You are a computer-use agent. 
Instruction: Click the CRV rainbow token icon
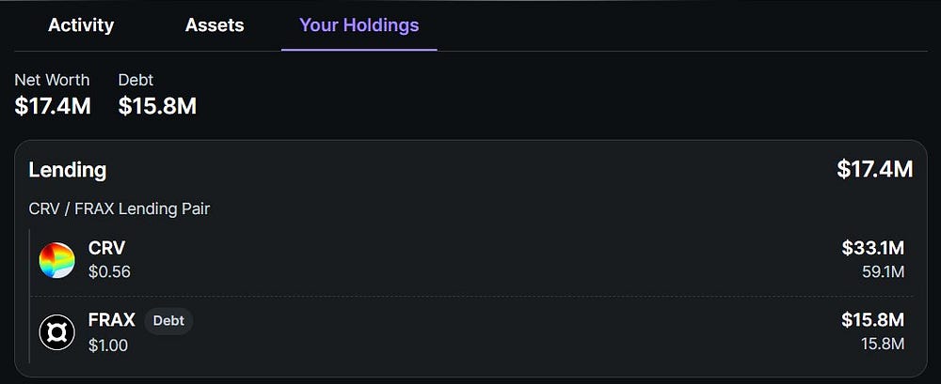[x=56, y=260]
